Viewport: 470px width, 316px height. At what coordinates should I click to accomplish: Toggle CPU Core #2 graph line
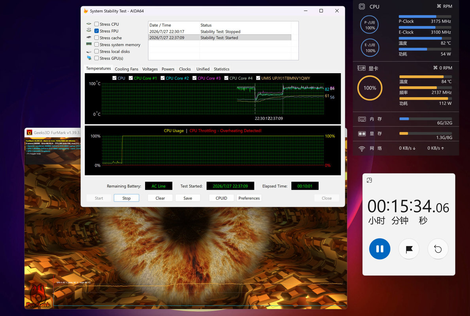162,78
